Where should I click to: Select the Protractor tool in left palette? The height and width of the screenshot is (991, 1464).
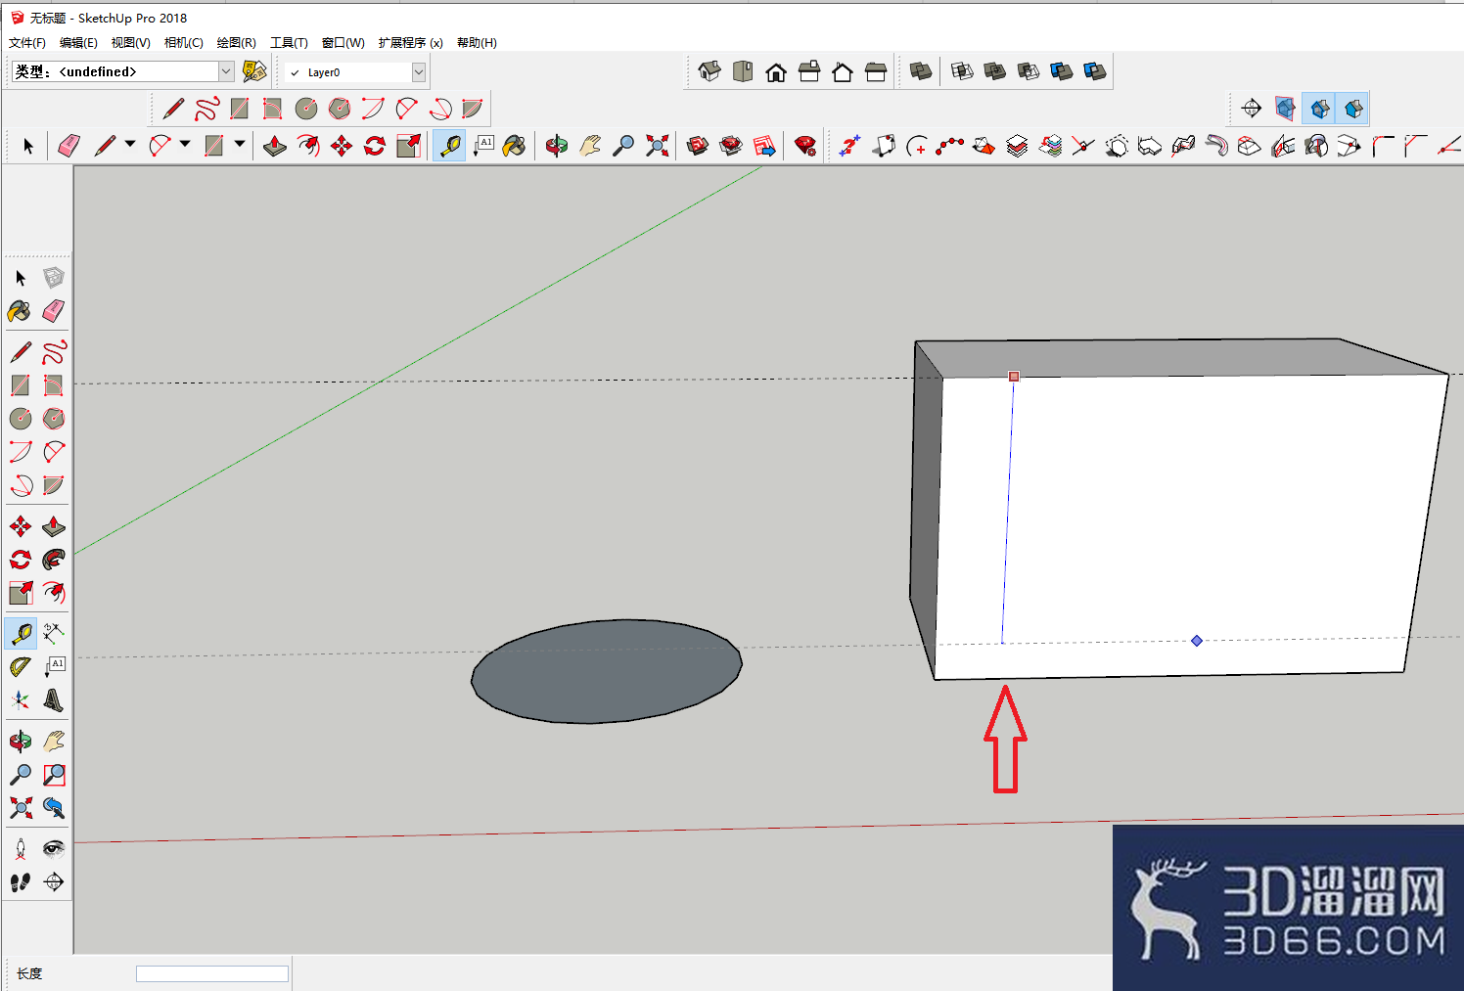click(x=21, y=667)
